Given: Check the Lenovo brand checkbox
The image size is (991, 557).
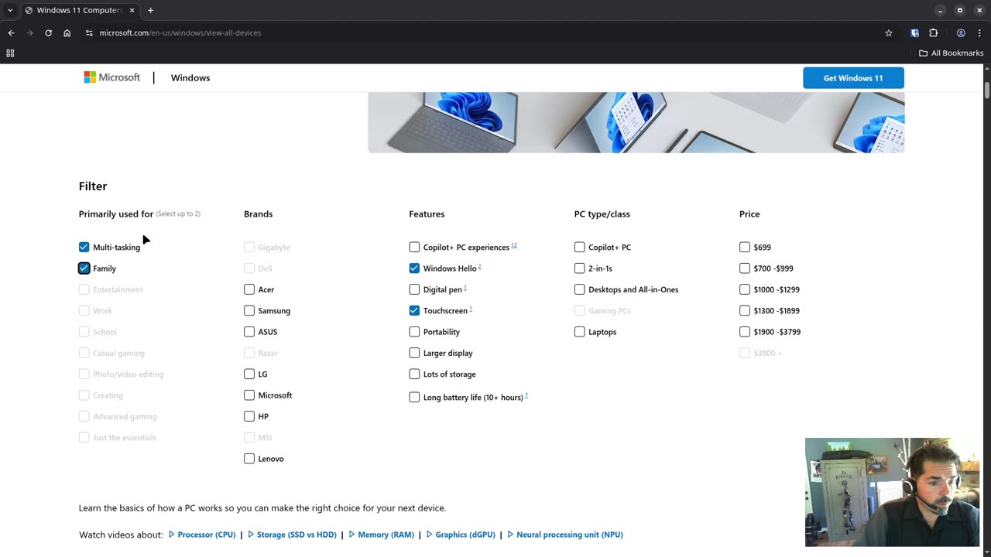Looking at the screenshot, I should tap(249, 459).
